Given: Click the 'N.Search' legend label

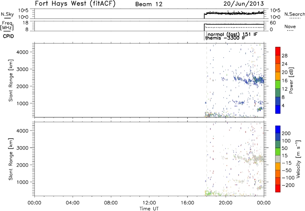Looking at the screenshot, I should click(x=294, y=14).
